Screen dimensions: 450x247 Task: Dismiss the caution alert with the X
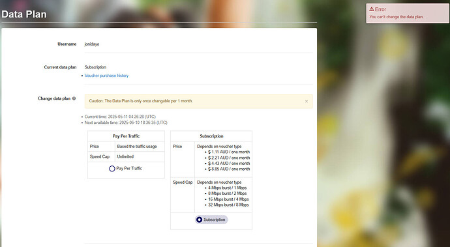(x=307, y=101)
